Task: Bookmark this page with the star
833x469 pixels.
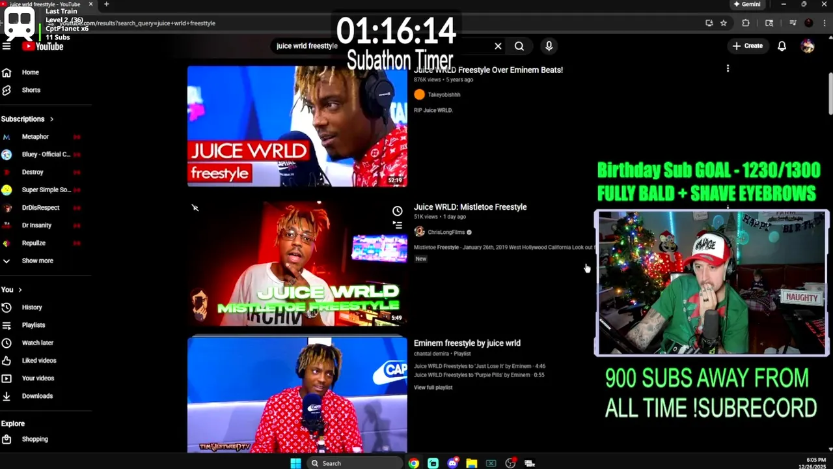Action: click(x=724, y=23)
